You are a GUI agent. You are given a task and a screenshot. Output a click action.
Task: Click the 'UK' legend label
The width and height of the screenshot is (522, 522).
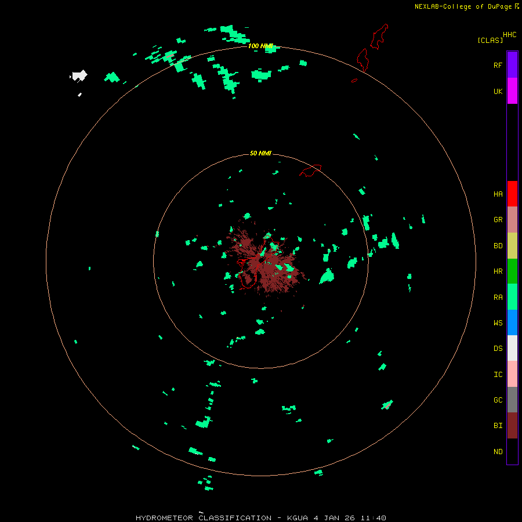click(x=498, y=92)
